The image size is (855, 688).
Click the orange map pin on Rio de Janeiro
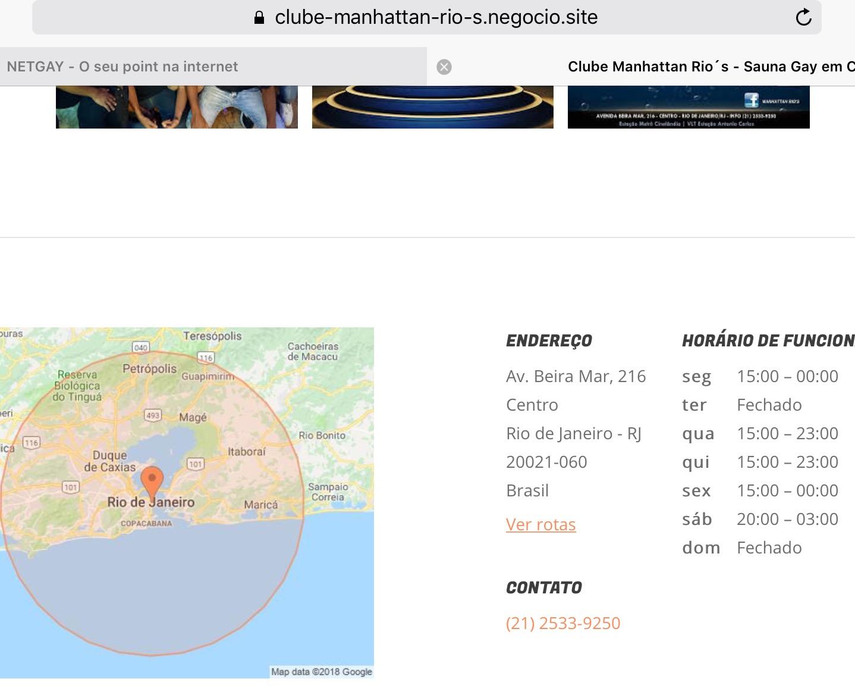(152, 482)
